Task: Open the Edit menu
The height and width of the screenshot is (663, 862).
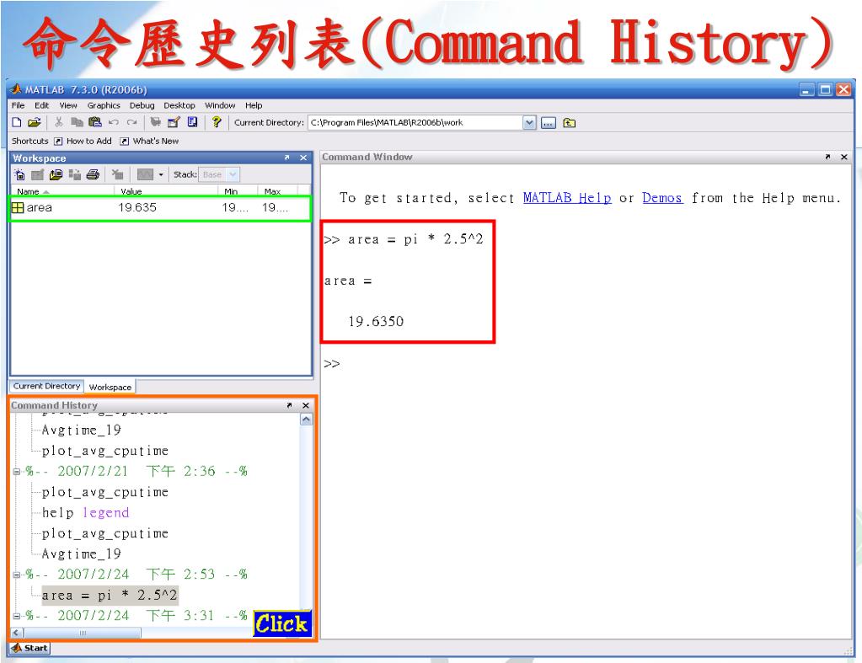Action: 42,105
